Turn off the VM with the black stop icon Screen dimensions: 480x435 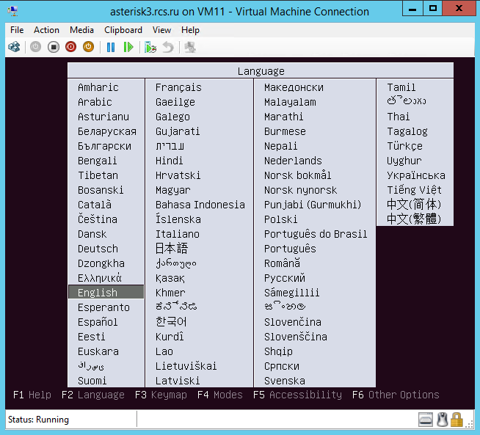pyautogui.click(x=54, y=47)
